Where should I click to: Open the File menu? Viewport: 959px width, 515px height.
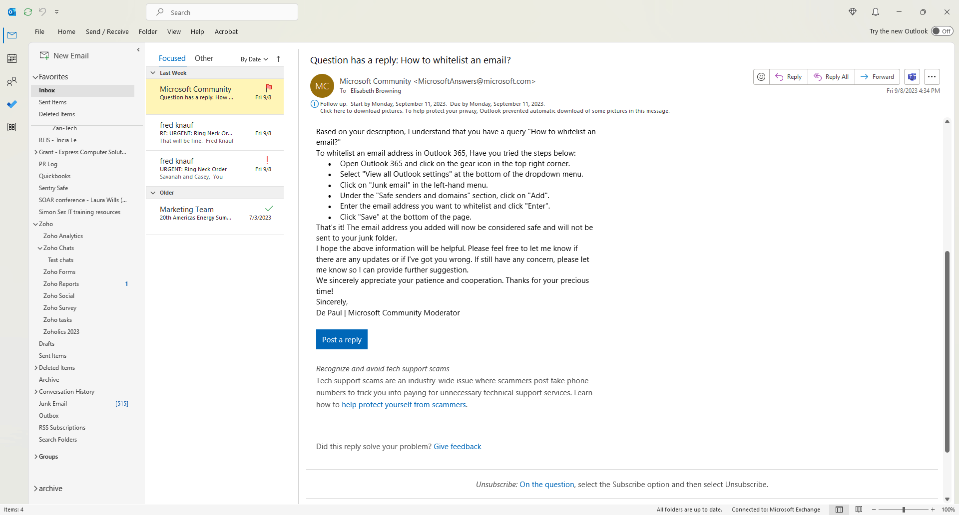tap(39, 31)
